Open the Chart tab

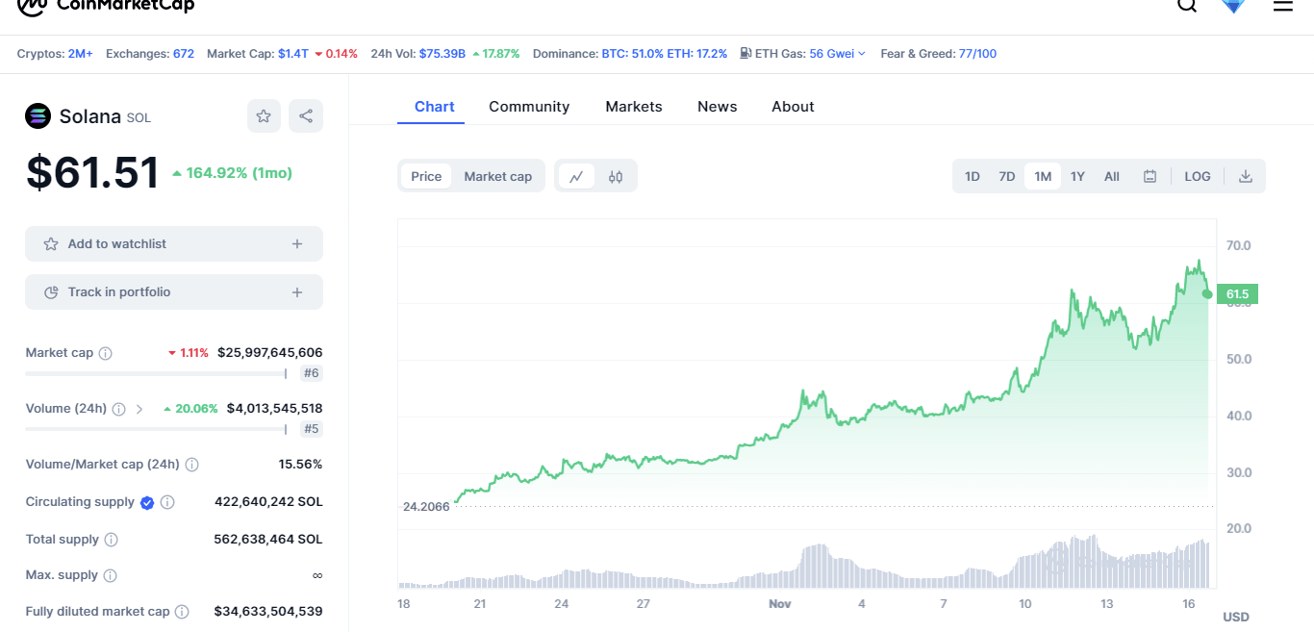point(435,107)
